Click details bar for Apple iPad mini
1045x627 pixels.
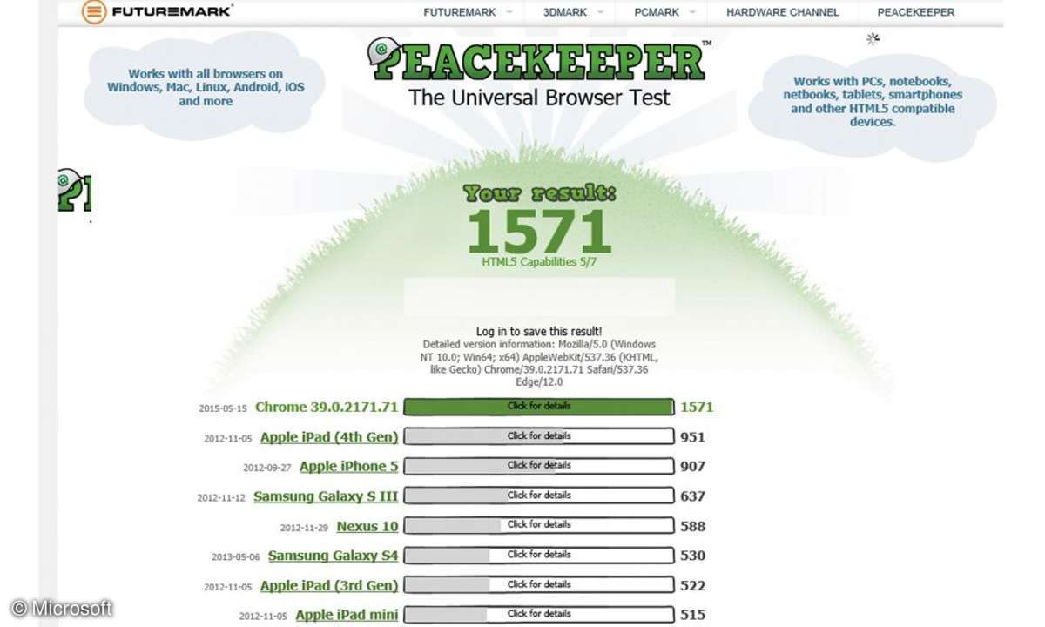(539, 614)
